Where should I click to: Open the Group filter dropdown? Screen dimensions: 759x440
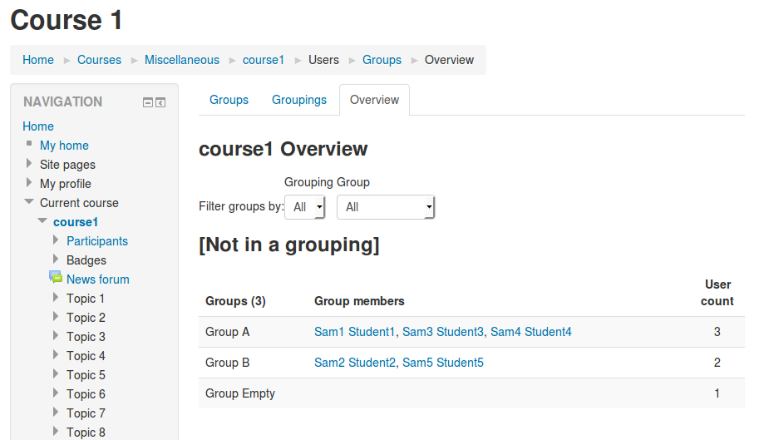386,207
